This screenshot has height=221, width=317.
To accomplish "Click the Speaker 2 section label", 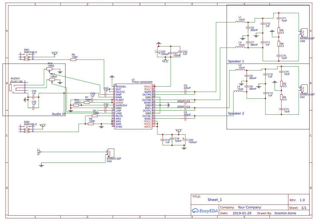I will (236, 113).
